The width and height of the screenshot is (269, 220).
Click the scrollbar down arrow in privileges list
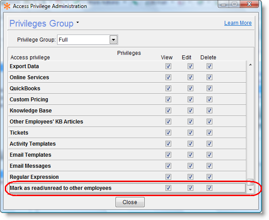[x=250, y=189]
